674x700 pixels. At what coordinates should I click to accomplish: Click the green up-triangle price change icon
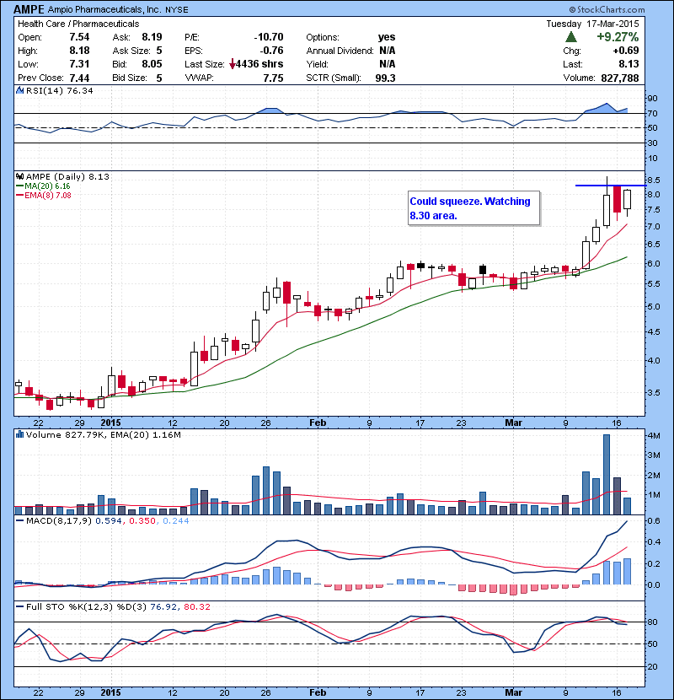point(571,36)
